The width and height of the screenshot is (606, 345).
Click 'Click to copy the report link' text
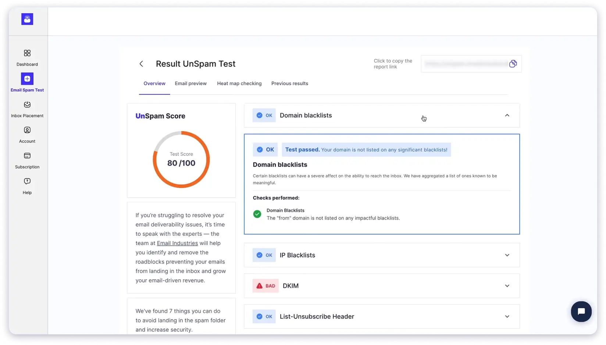393,64
